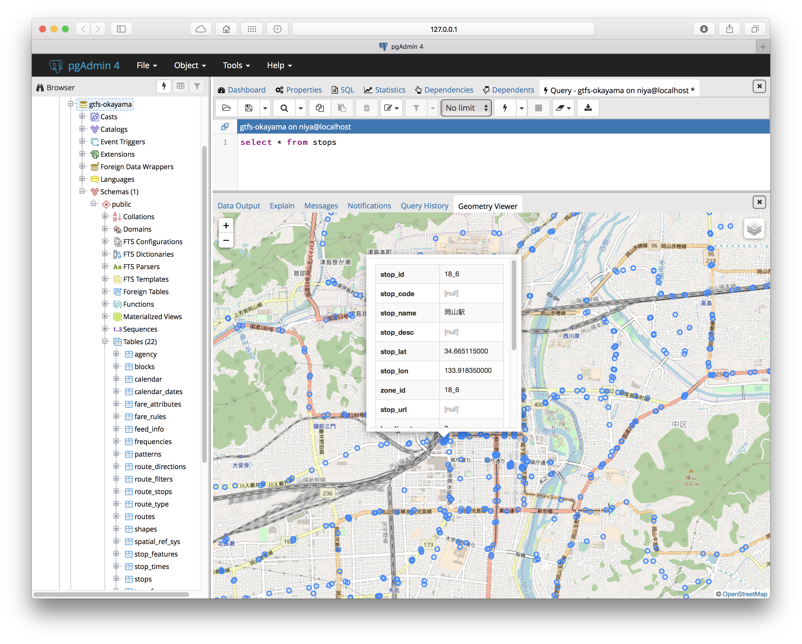Switch to the Data Output tab
This screenshot has width=802, height=644.
(x=239, y=206)
